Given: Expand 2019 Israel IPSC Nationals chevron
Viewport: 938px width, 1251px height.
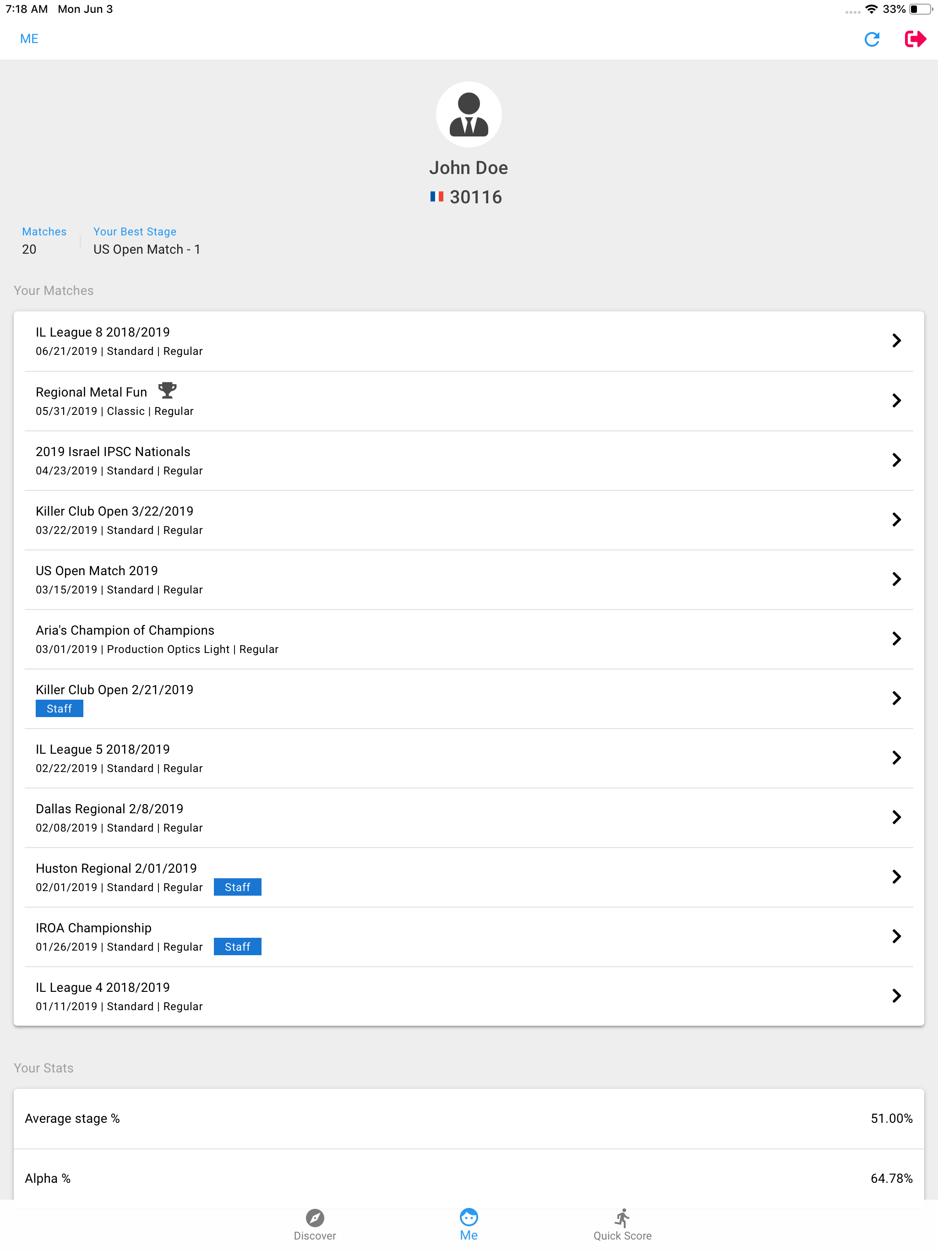Looking at the screenshot, I should pos(896,460).
